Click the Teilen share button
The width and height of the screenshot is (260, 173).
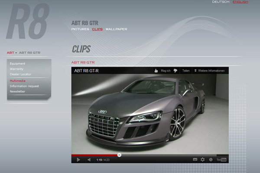coord(186,70)
